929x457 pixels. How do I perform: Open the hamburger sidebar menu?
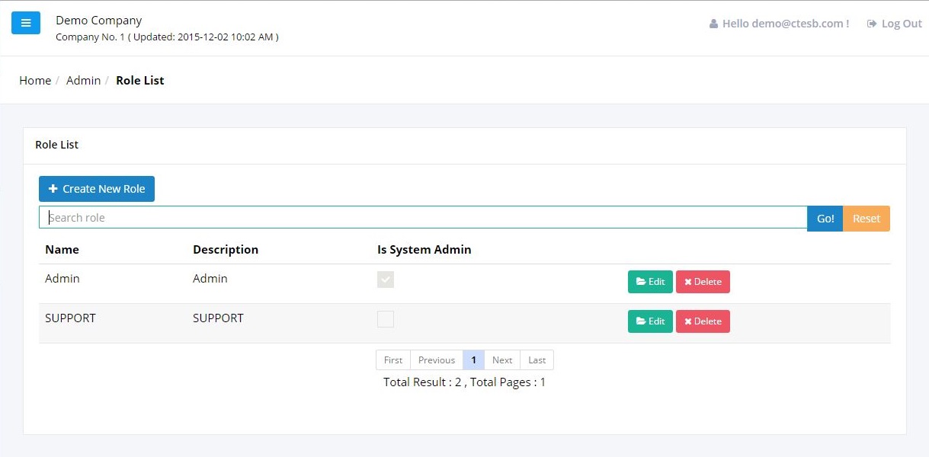point(25,23)
